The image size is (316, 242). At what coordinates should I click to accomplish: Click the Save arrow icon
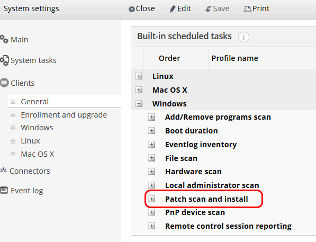coord(208,9)
